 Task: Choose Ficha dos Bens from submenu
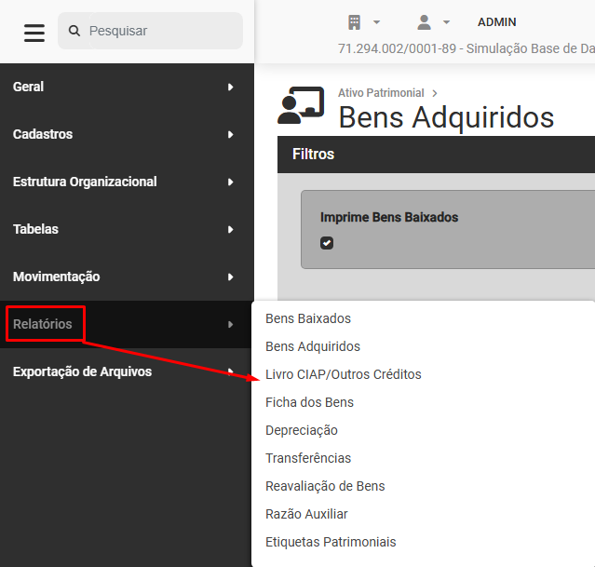(x=309, y=402)
